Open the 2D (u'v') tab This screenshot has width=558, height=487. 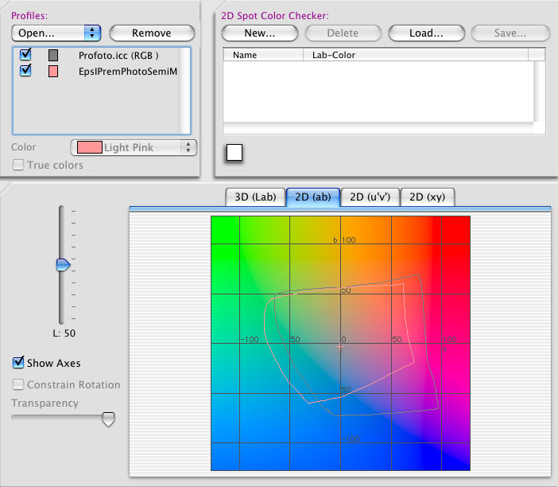click(370, 197)
